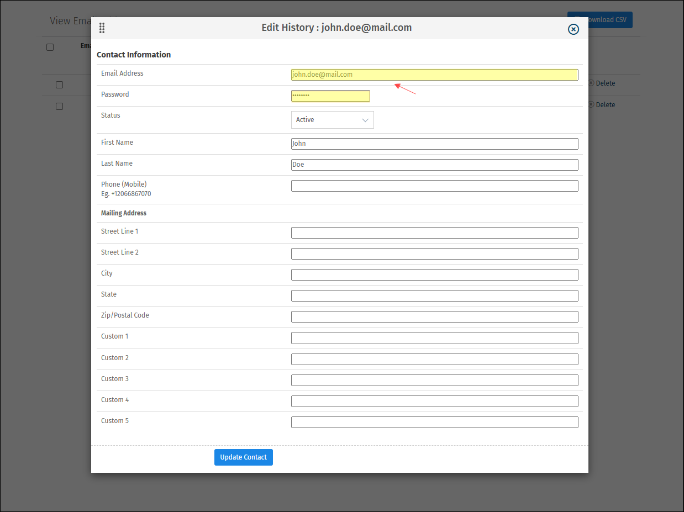
Task: Select Active from the Status combo box
Action: point(332,119)
